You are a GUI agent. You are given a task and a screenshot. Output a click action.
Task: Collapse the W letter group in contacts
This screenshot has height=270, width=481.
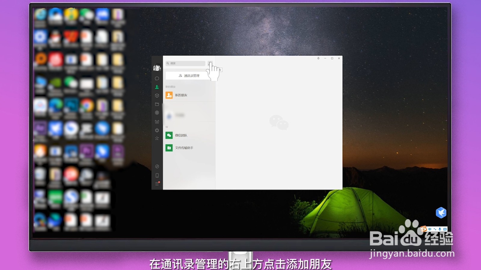tap(166, 127)
